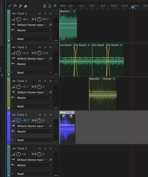This screenshot has width=148, height=177.
Task: Click the Track 4 volume knob
Action: click(18, 120)
